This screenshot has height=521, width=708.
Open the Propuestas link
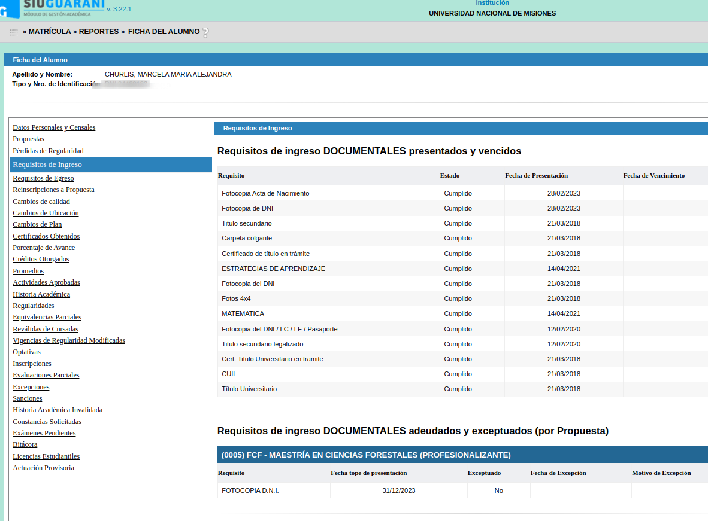point(28,139)
